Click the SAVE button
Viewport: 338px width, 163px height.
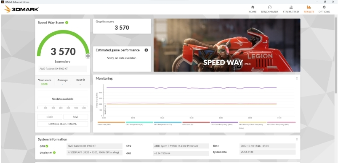[x=75, y=117]
